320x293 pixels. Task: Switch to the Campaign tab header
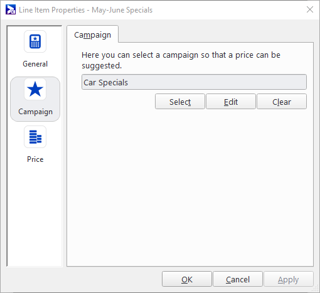(x=92, y=35)
